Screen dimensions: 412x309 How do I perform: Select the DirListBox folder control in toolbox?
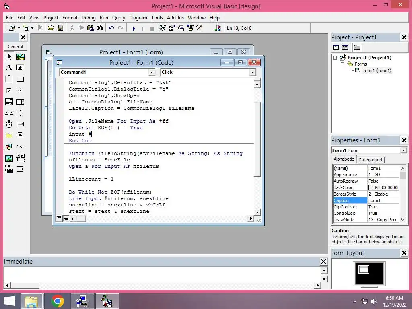9,136
